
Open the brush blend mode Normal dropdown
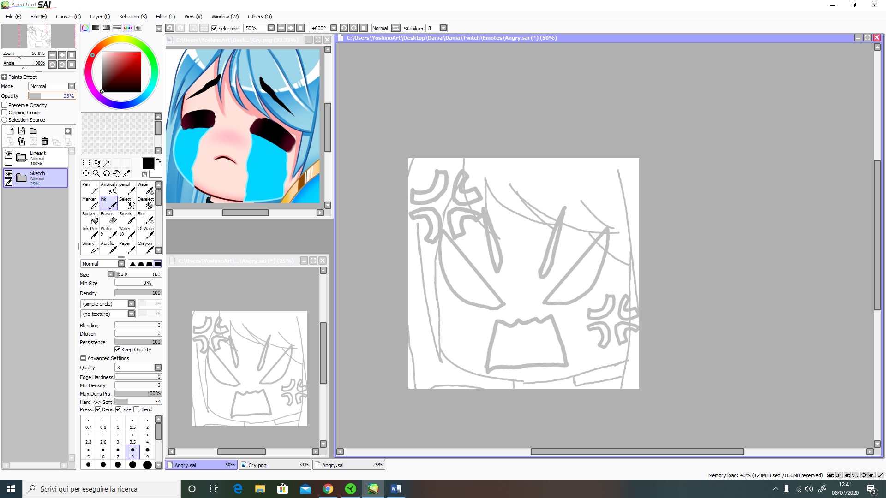pyautogui.click(x=122, y=264)
